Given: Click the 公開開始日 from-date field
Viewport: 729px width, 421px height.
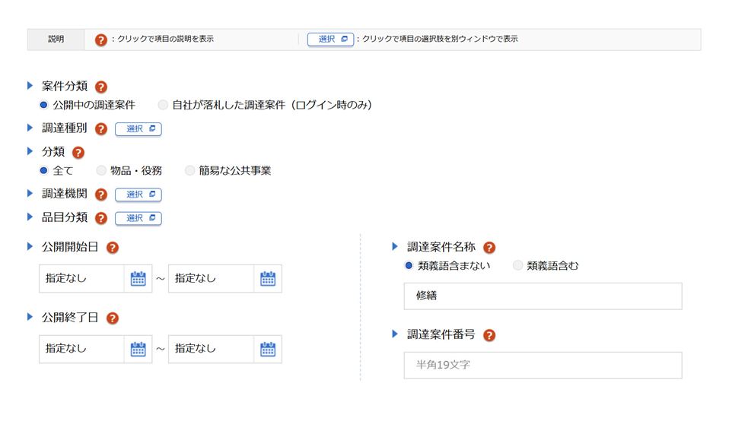Looking at the screenshot, I should 82,278.
